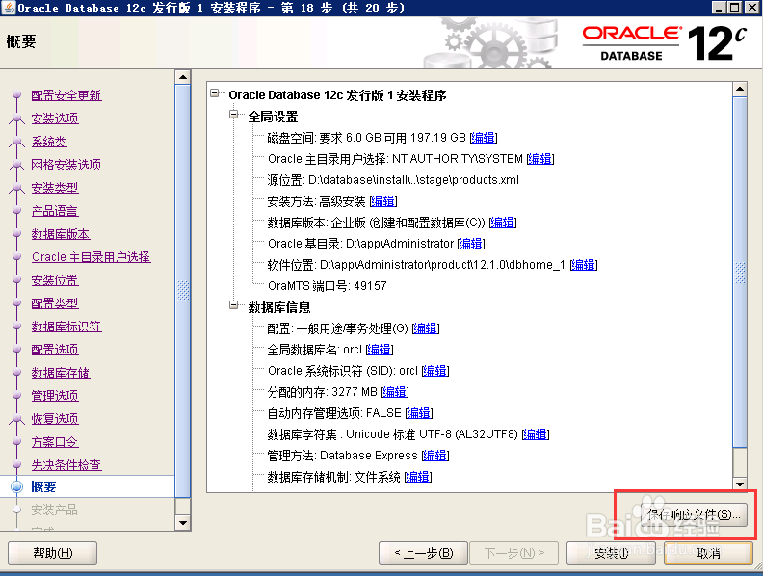Open the 安装位置 step
763x576 pixels.
[55, 280]
